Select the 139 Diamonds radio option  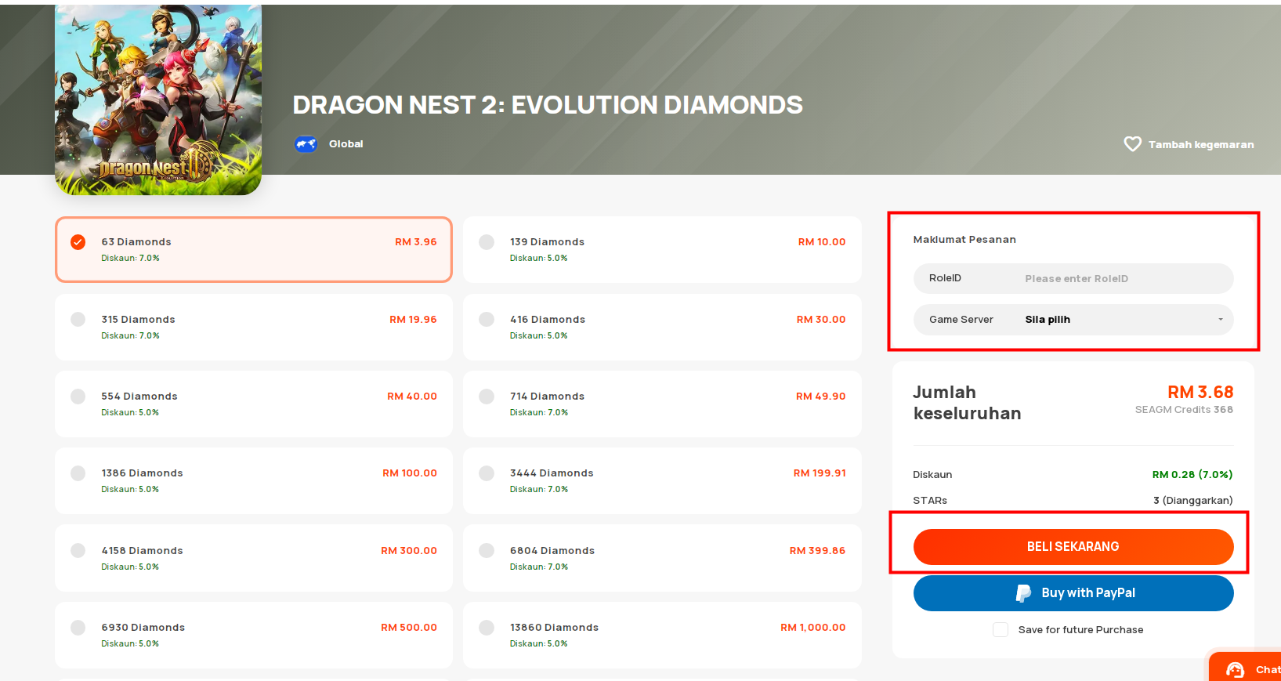[x=487, y=242]
